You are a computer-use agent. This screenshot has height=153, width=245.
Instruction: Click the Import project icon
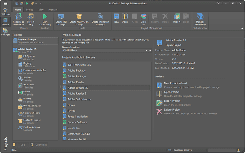(176, 17)
